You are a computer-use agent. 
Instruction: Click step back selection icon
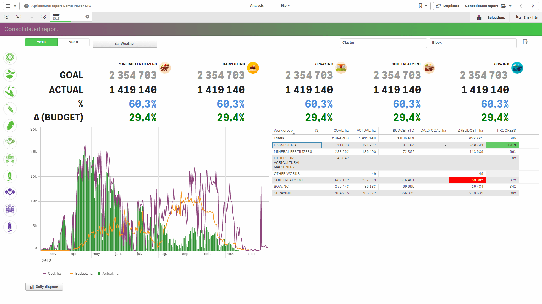point(19,17)
